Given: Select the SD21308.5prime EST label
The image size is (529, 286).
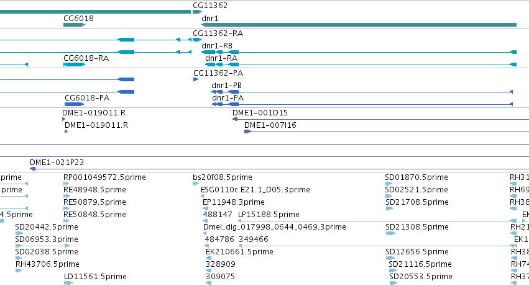Looking at the screenshot, I should click(417, 226).
